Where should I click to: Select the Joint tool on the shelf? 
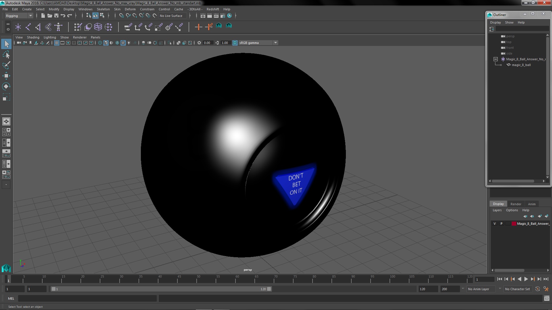pyautogui.click(x=28, y=27)
